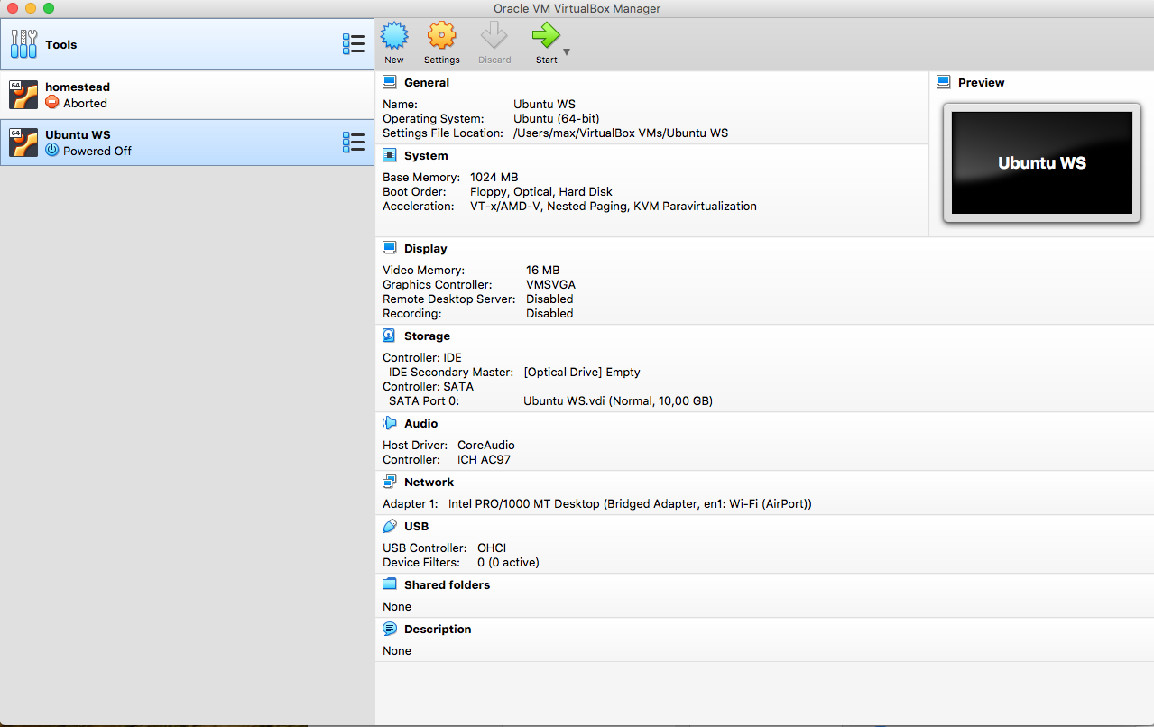Click the Preview section icon
This screenshot has width=1154, height=727.
(x=944, y=82)
